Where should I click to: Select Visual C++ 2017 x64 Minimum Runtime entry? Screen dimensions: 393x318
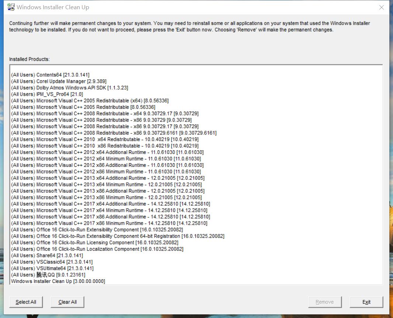[109, 210]
